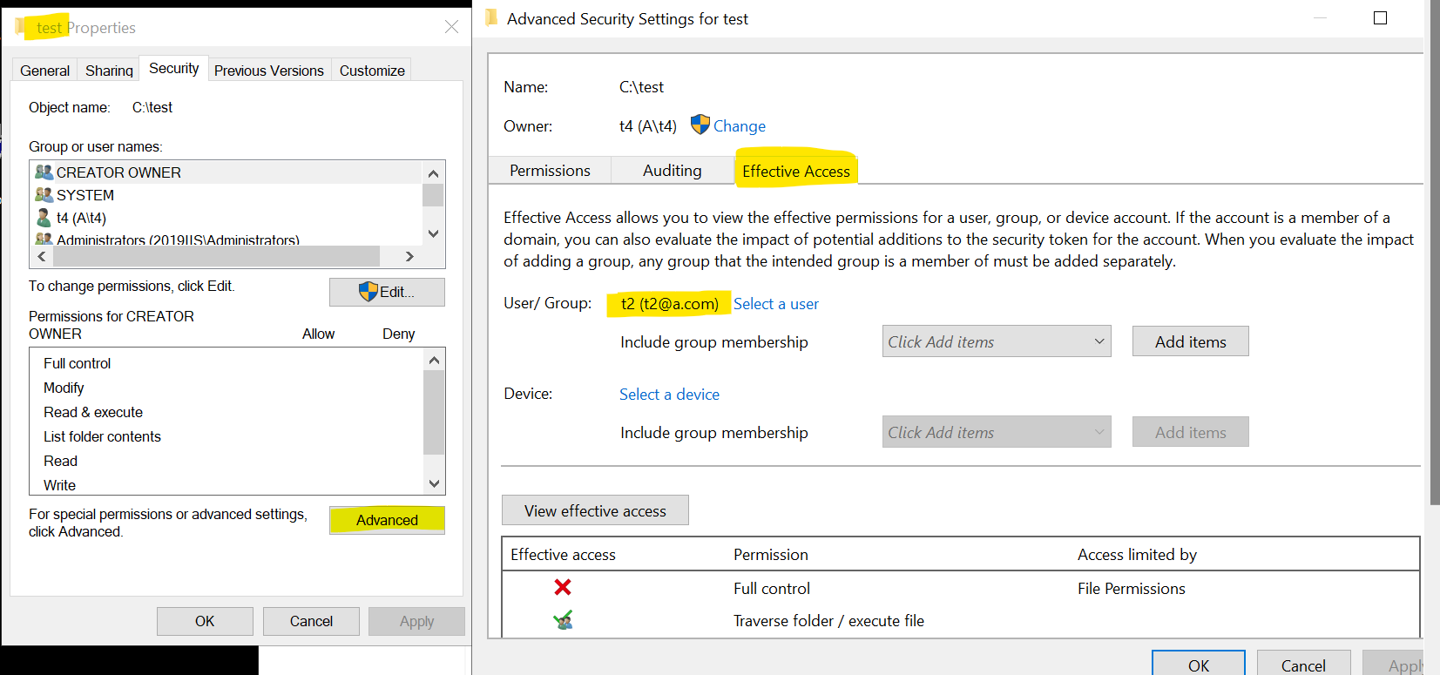Click the CREATOR OWNER group icon
1440x675 pixels.
[44, 172]
